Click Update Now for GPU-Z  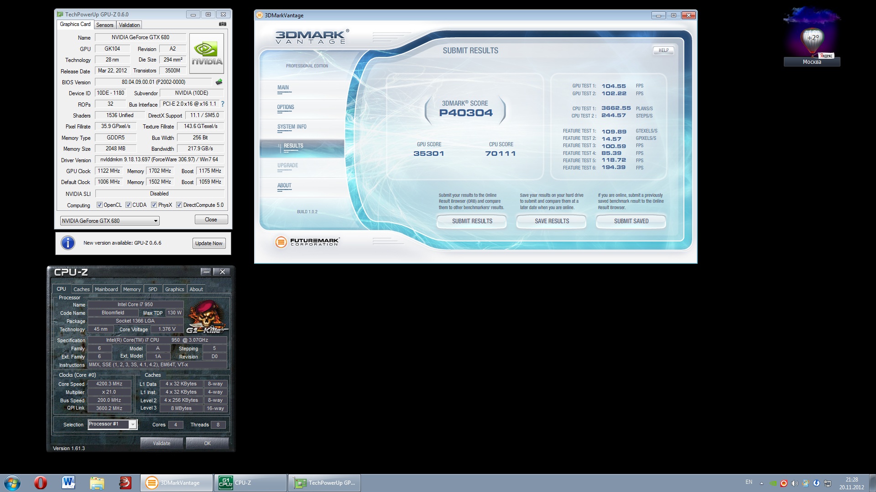click(209, 243)
